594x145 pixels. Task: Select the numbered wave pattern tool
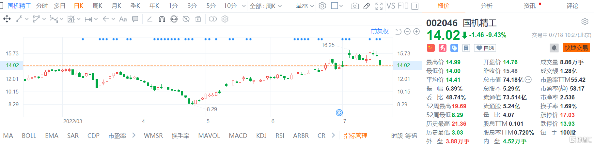(54, 19)
